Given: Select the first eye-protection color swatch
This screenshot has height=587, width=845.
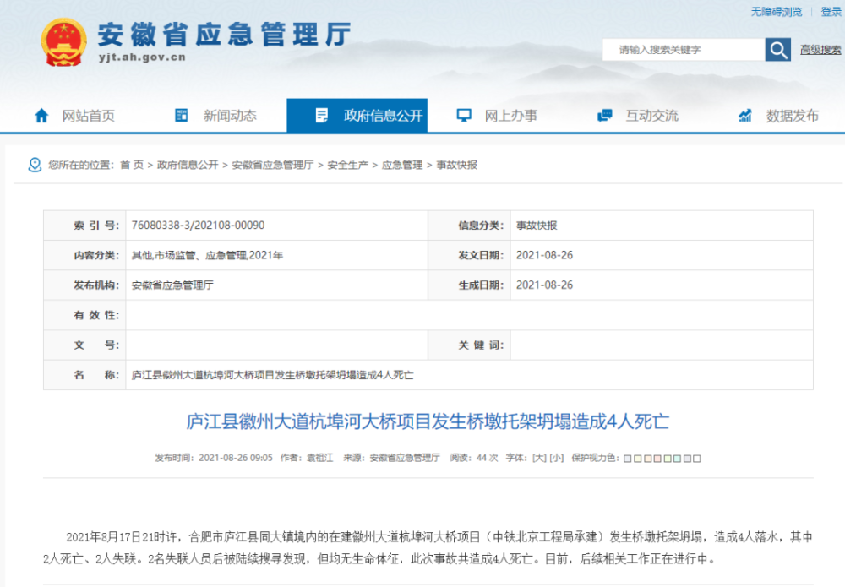Looking at the screenshot, I should point(627,459).
